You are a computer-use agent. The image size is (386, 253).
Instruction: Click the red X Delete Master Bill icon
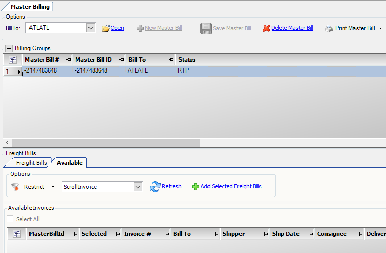(x=266, y=28)
